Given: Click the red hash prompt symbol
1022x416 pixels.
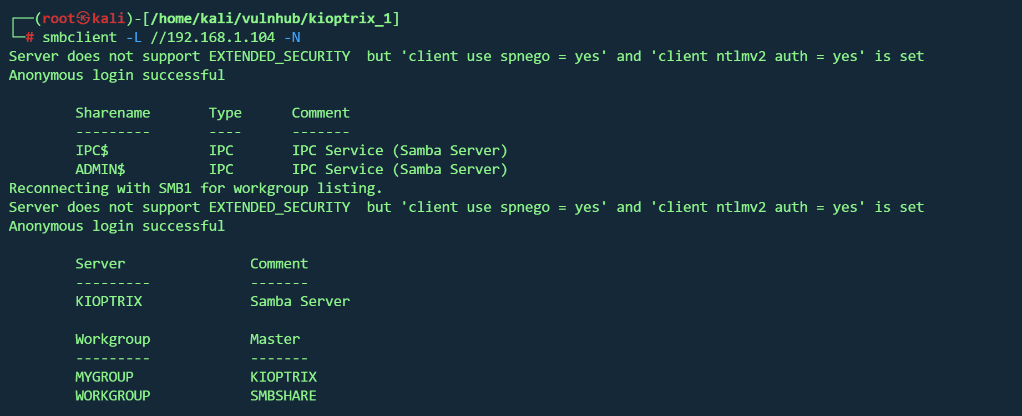Looking at the screenshot, I should pos(30,38).
